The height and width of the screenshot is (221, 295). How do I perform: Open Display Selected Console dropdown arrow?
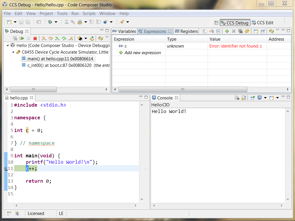[265, 98]
